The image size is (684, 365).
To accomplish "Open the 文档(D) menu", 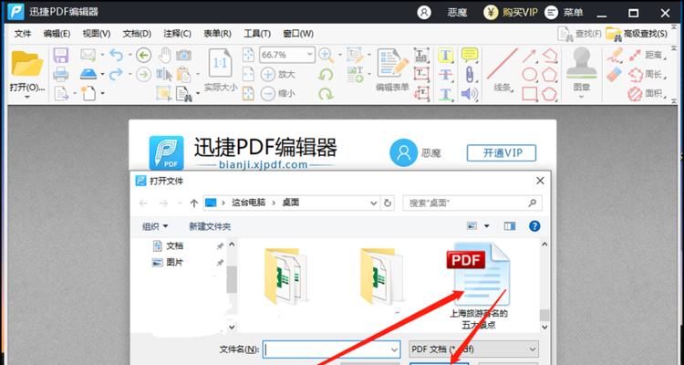I will pyautogui.click(x=137, y=34).
